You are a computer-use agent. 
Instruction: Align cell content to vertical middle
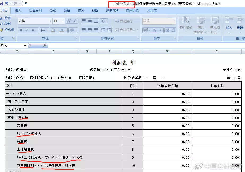[x=90, y=21]
